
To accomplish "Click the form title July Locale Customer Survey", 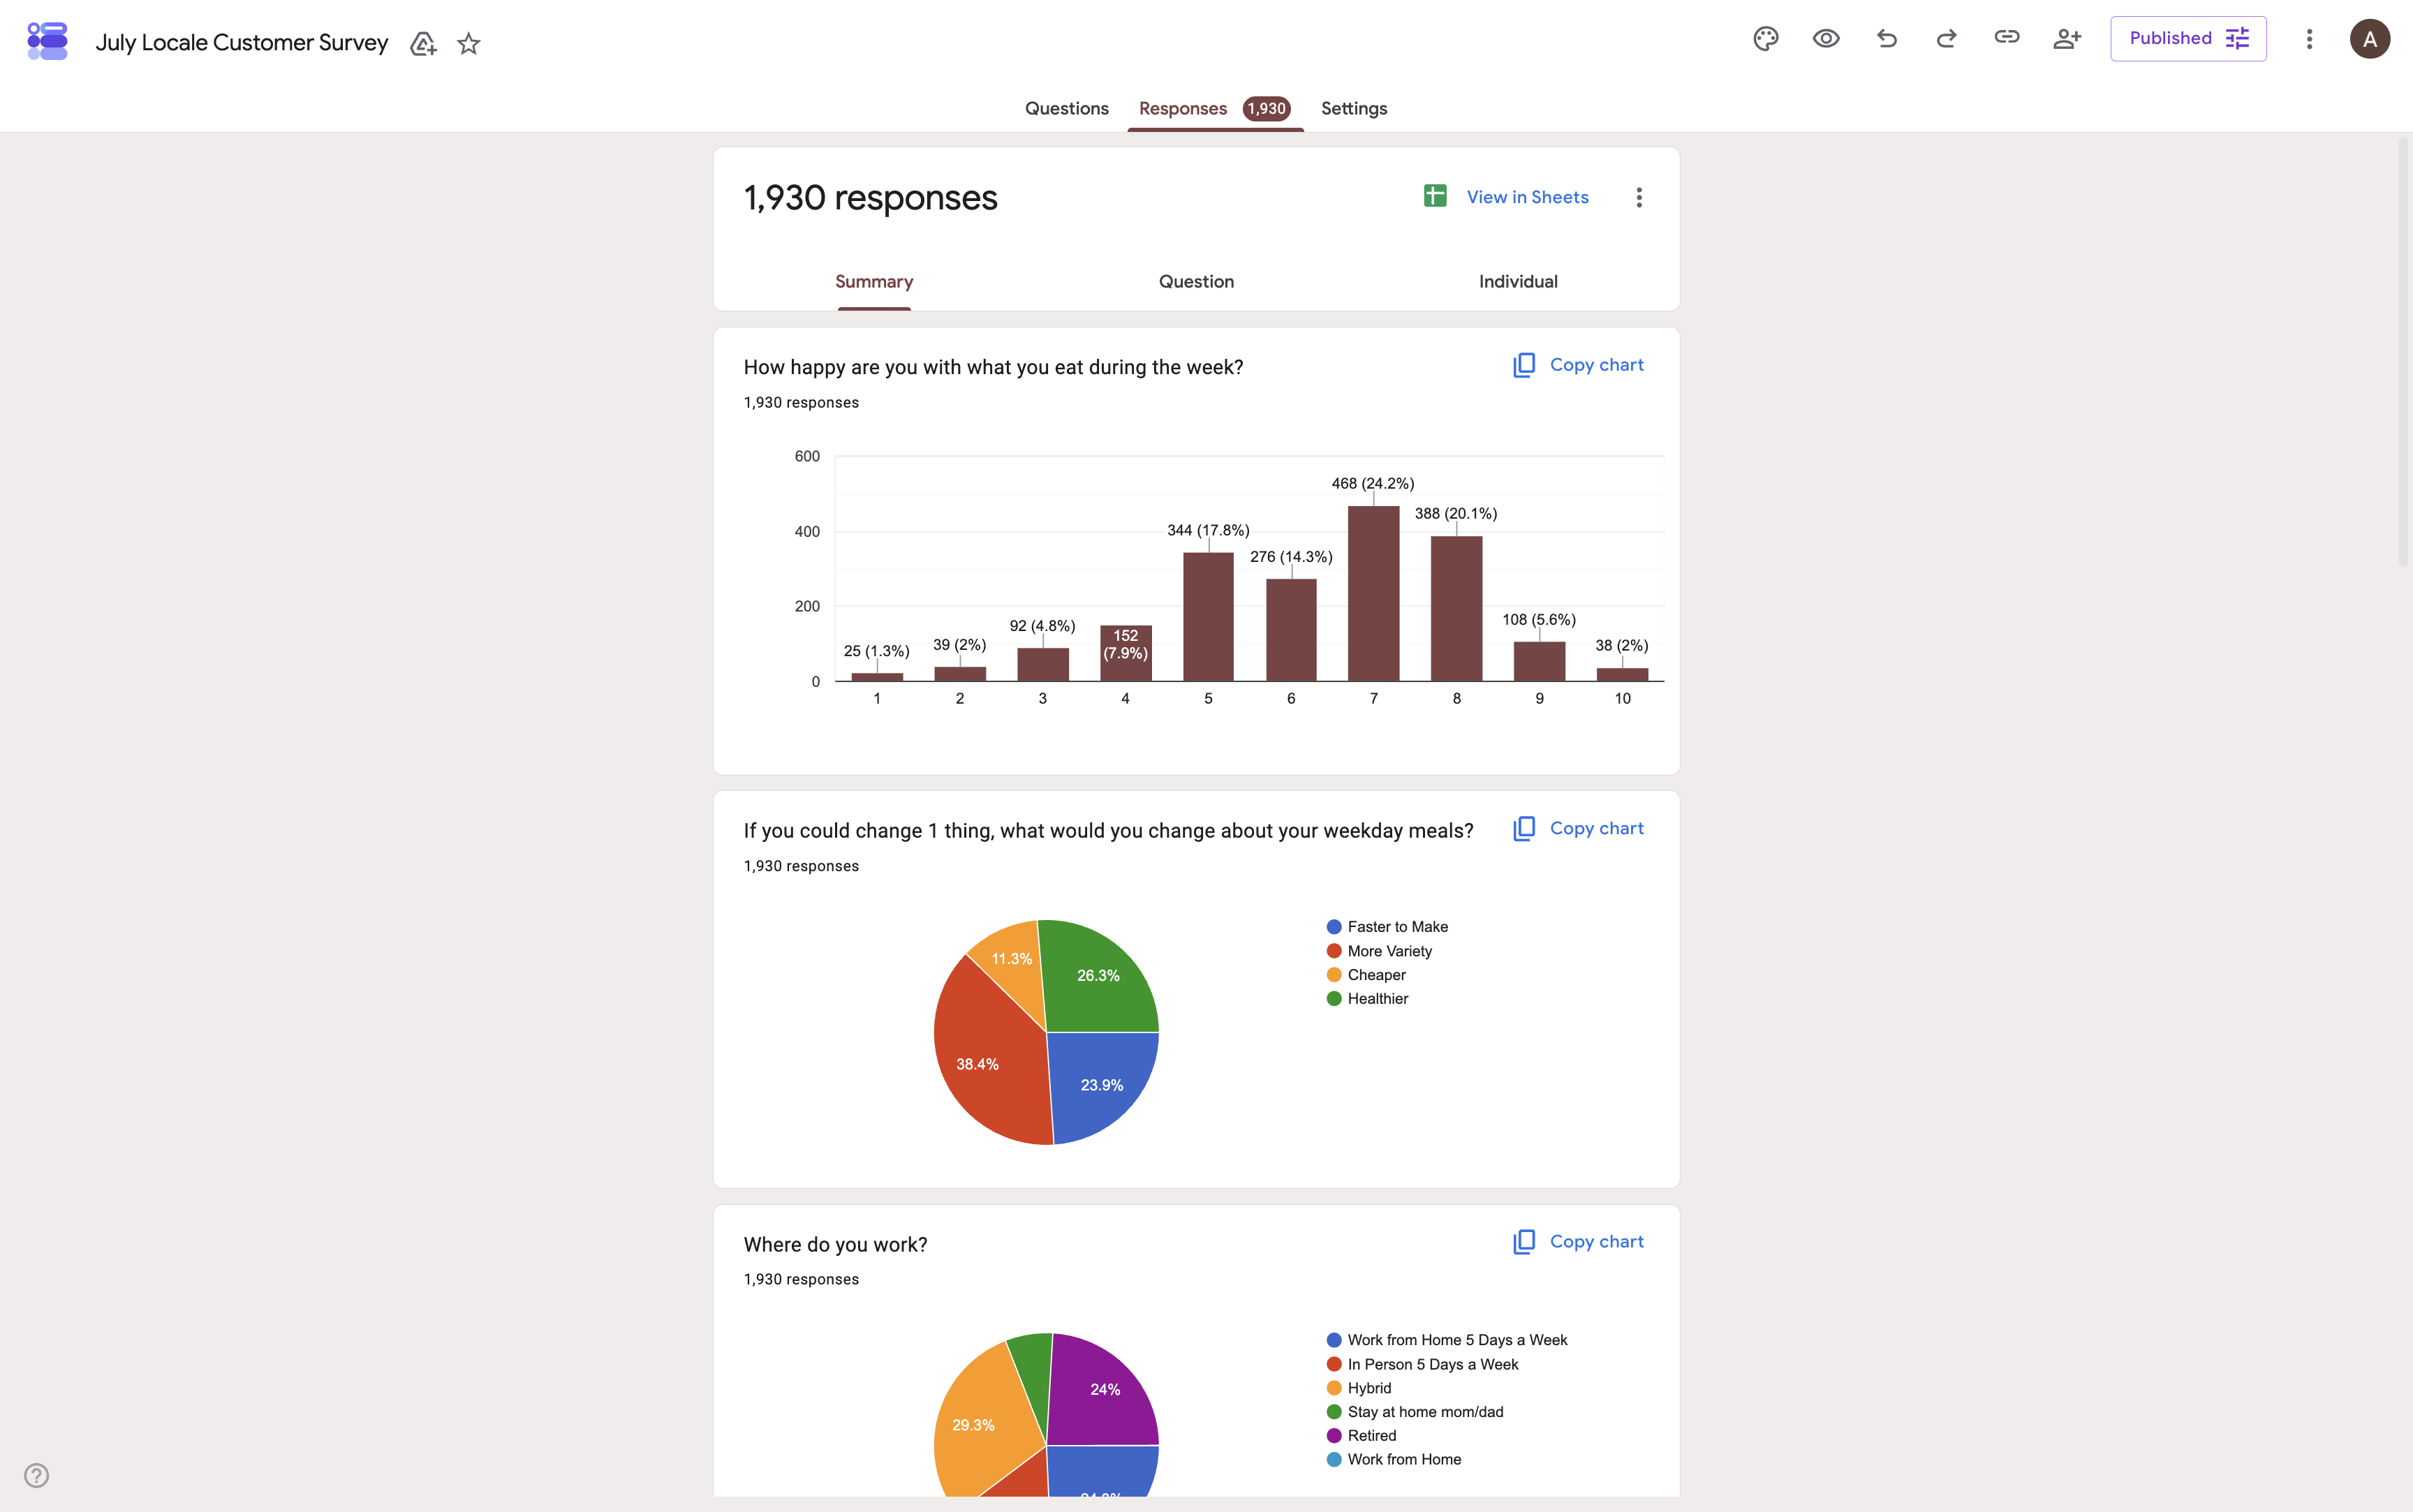I will [241, 43].
